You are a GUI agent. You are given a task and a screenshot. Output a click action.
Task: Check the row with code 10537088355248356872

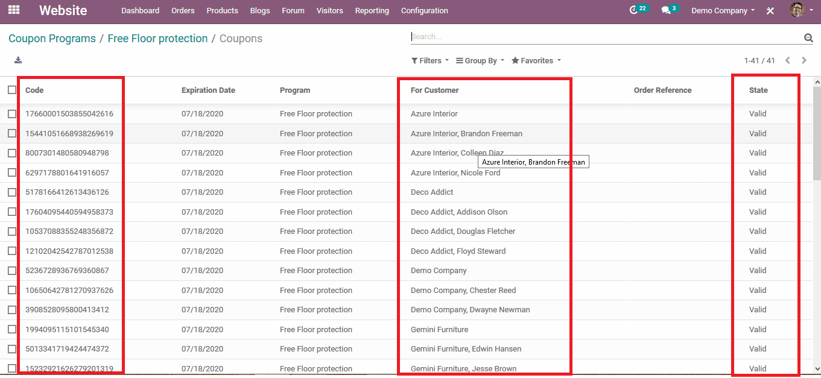pyautogui.click(x=12, y=231)
